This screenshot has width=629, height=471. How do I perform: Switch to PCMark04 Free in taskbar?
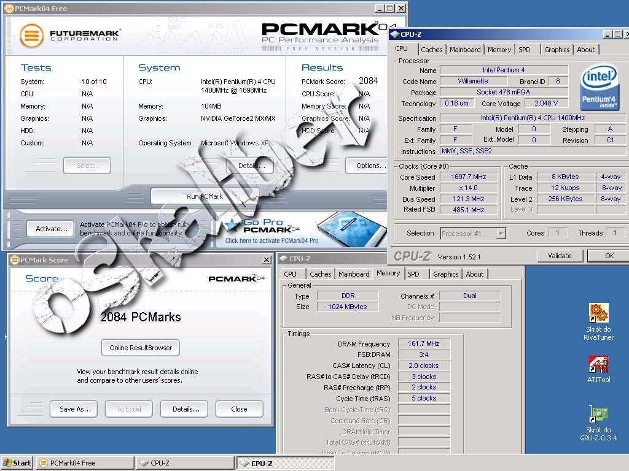85,463
